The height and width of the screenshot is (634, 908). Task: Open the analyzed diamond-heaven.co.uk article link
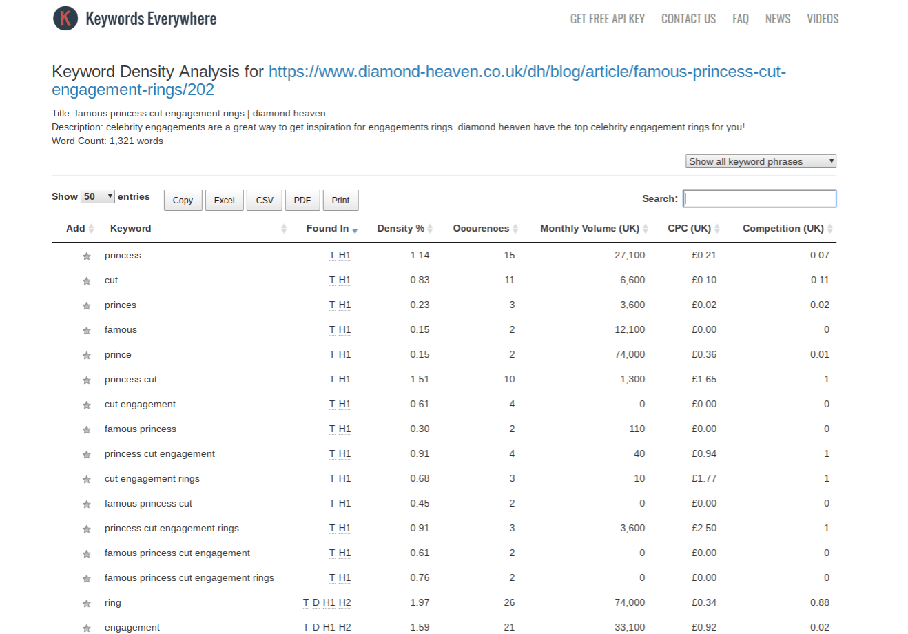pyautogui.click(x=419, y=81)
